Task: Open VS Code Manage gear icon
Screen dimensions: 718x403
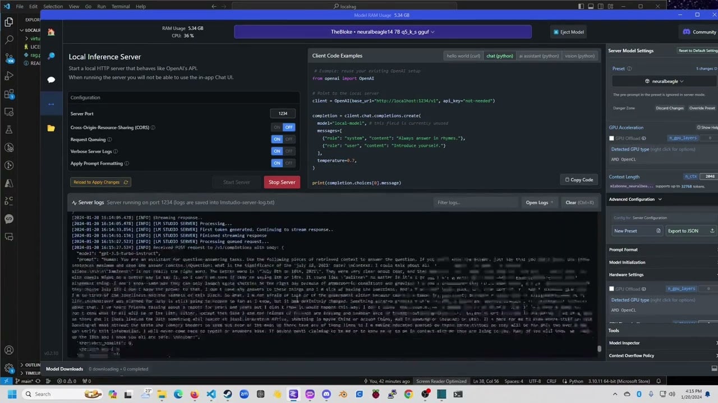Action: [9, 368]
